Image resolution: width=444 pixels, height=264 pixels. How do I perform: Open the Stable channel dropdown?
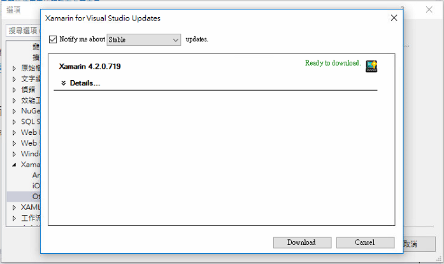(143, 40)
